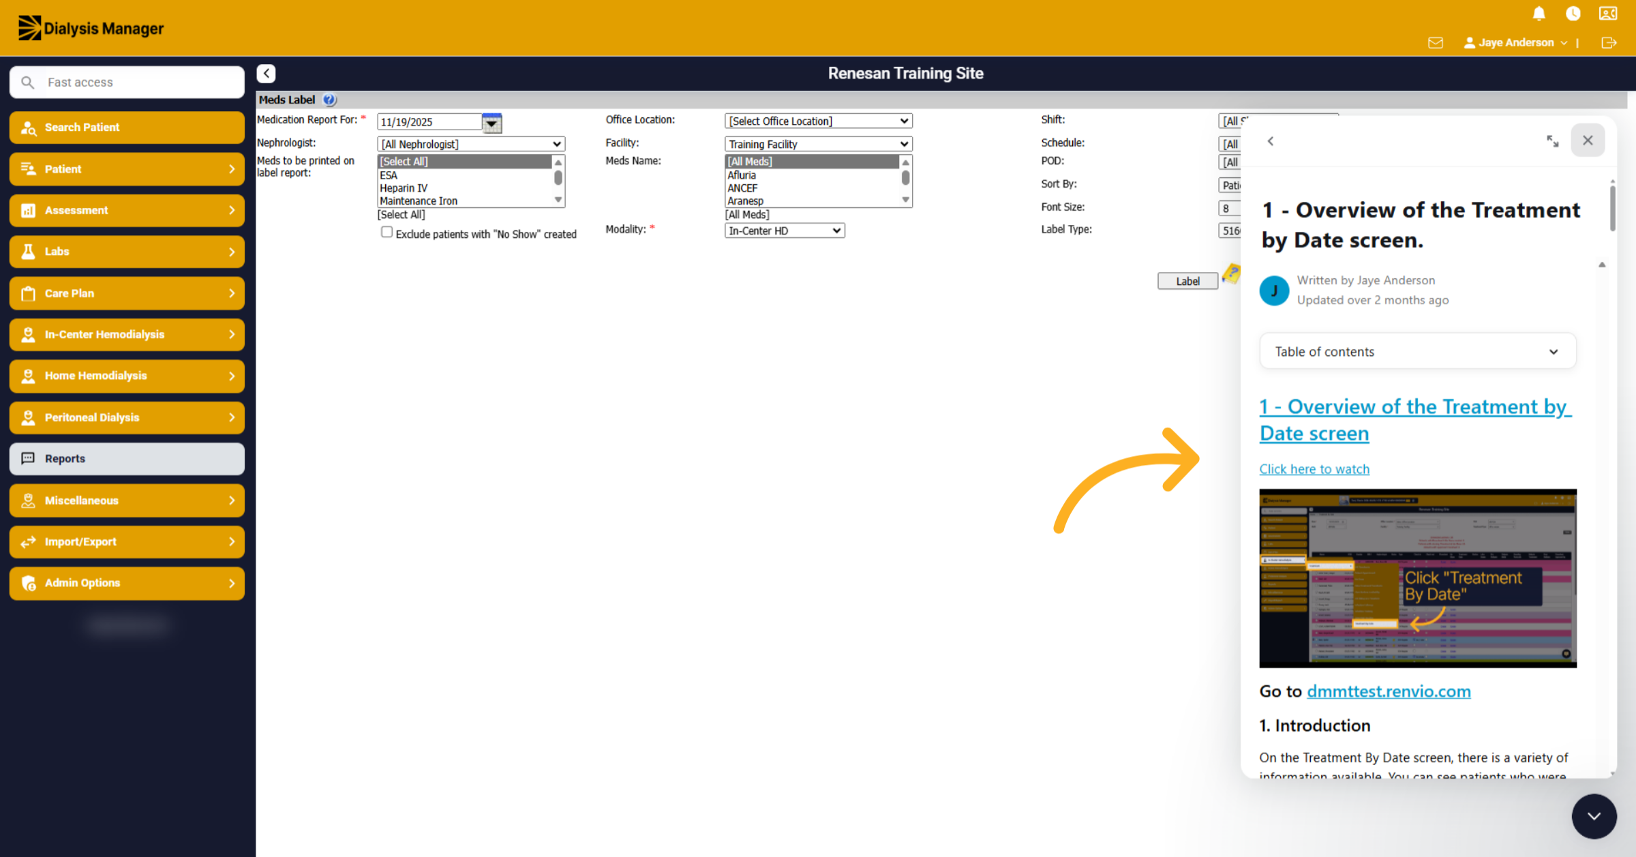Open the Meds Label help question icon
Screen dimensions: 1636x857
pyautogui.click(x=329, y=100)
